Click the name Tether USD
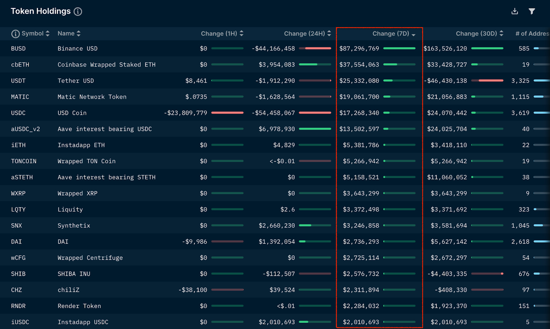Image resolution: width=550 pixels, height=329 pixels. pos(76,81)
